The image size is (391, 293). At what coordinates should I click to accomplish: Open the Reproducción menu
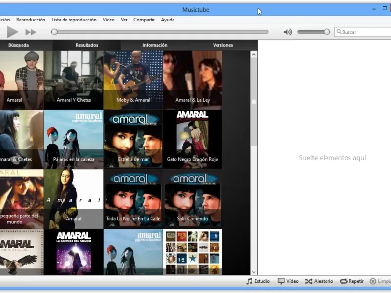31,20
